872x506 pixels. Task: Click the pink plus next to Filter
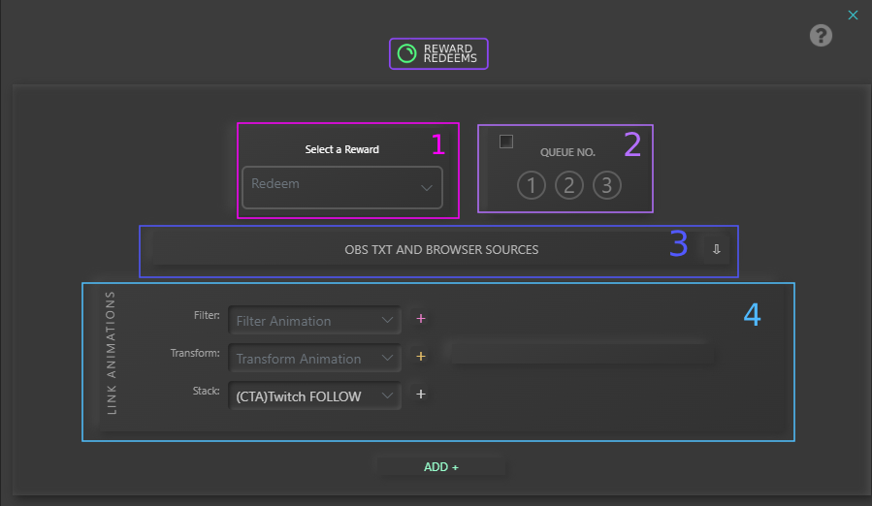(x=421, y=319)
